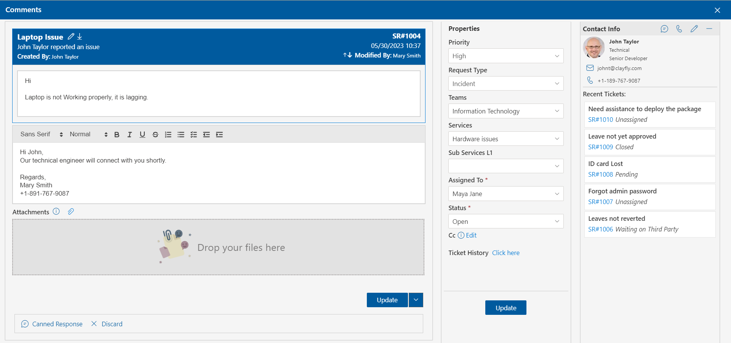Click into reply message editor body
Viewport: 731px width, 343px height.
click(x=219, y=173)
